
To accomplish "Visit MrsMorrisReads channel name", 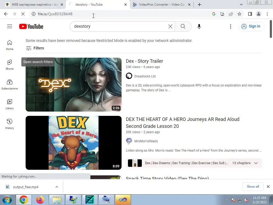I will point(146,141).
